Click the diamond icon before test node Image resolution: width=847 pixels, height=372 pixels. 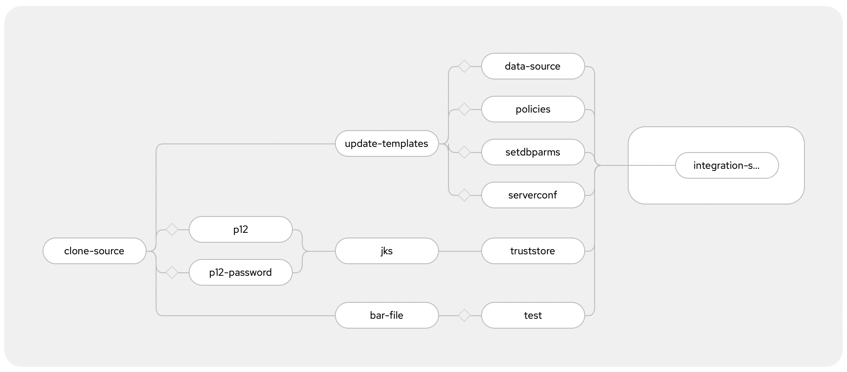pyautogui.click(x=464, y=316)
